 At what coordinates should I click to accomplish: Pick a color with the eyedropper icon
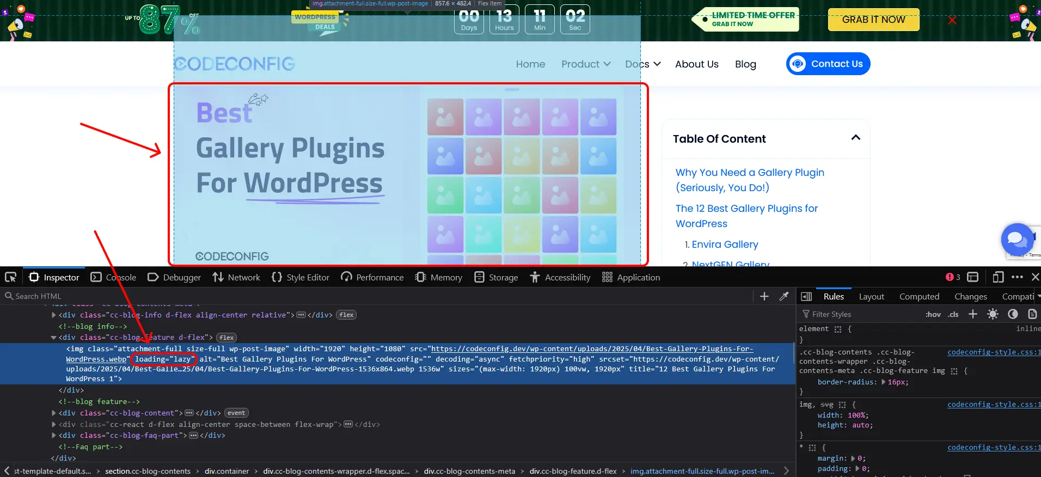coord(784,296)
